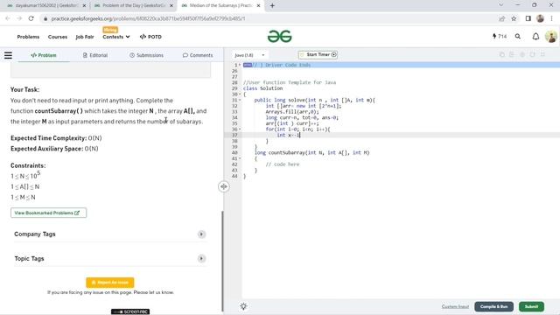Open the Java language dropdown
Viewport: 560px width, 315px height.
(x=249, y=55)
